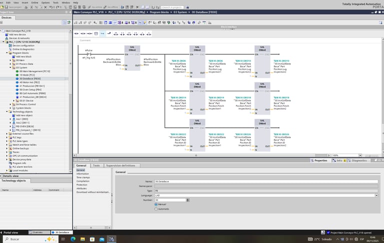Insert an empty box instruction
The width and height of the screenshot is (384, 243).
click(96, 34)
